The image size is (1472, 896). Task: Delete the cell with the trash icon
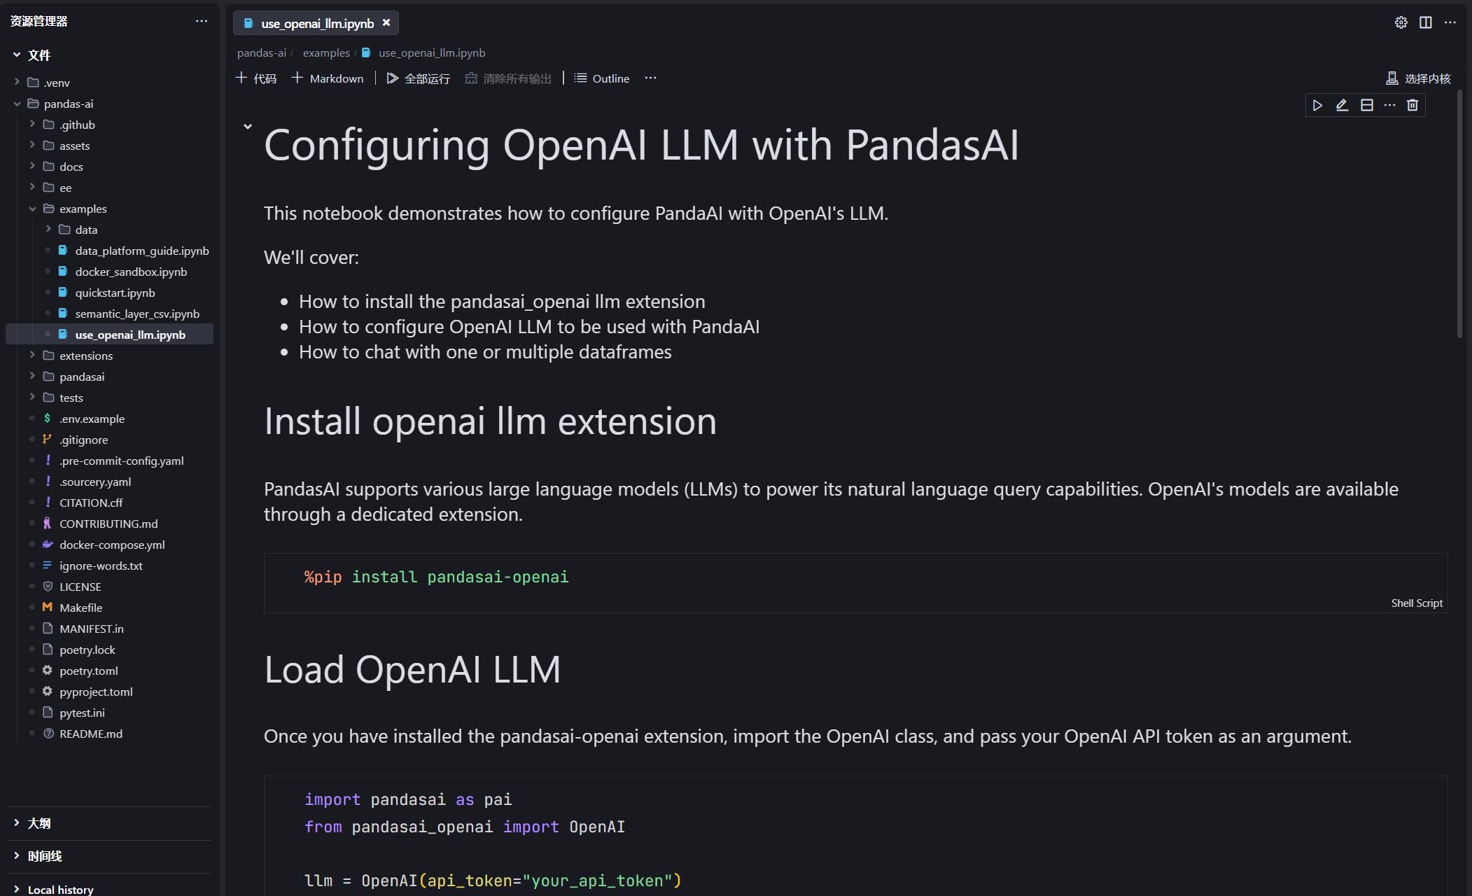pyautogui.click(x=1413, y=105)
